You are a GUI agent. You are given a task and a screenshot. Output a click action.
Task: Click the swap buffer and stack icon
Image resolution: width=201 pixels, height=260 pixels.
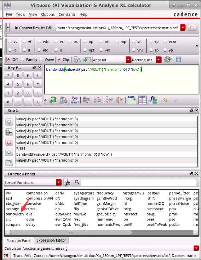coord(64,100)
